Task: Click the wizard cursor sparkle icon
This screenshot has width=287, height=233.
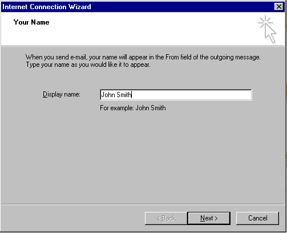Action: click(267, 29)
